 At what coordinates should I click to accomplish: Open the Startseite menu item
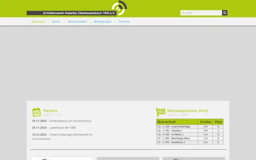(38, 22)
